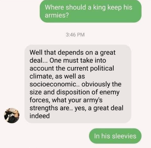Viewport: 151px width, 148px height.
Task: Click the word 'king' in the green bubble
Action: point(99,8)
